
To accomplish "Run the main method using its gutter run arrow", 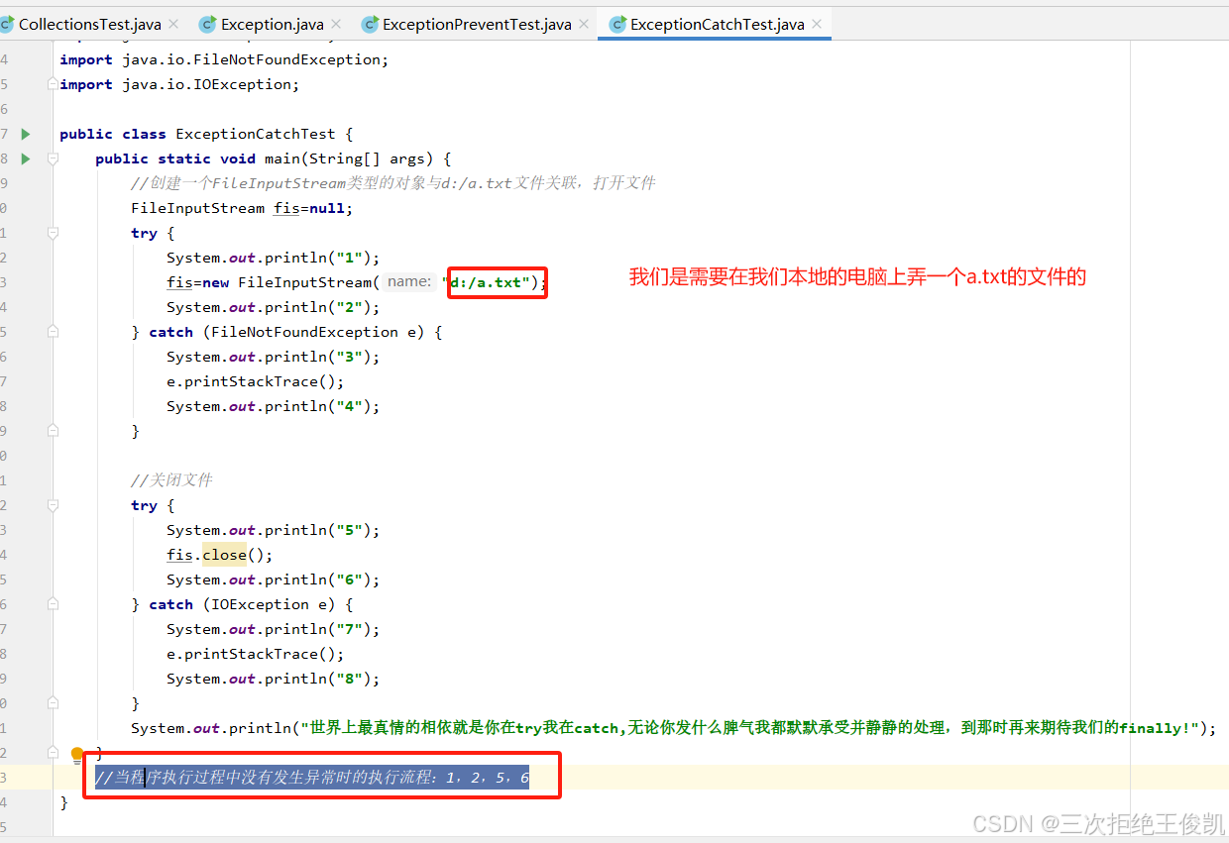I will click(25, 158).
